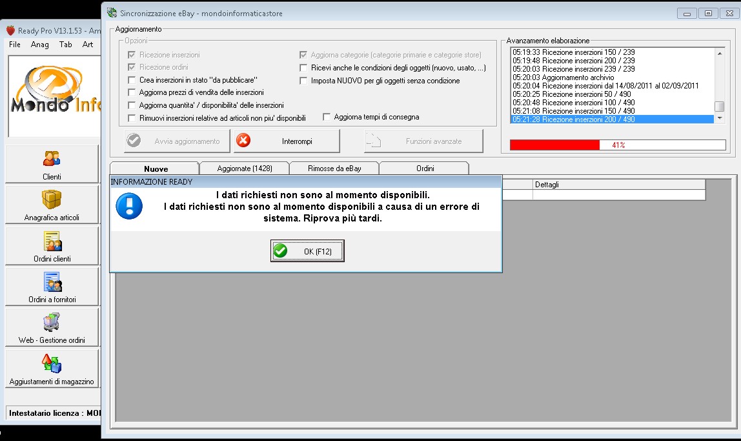The height and width of the screenshot is (441, 741).
Task: Select log row 05:19:48 Ricezione inserzioni 200 / 239
Action: point(612,61)
